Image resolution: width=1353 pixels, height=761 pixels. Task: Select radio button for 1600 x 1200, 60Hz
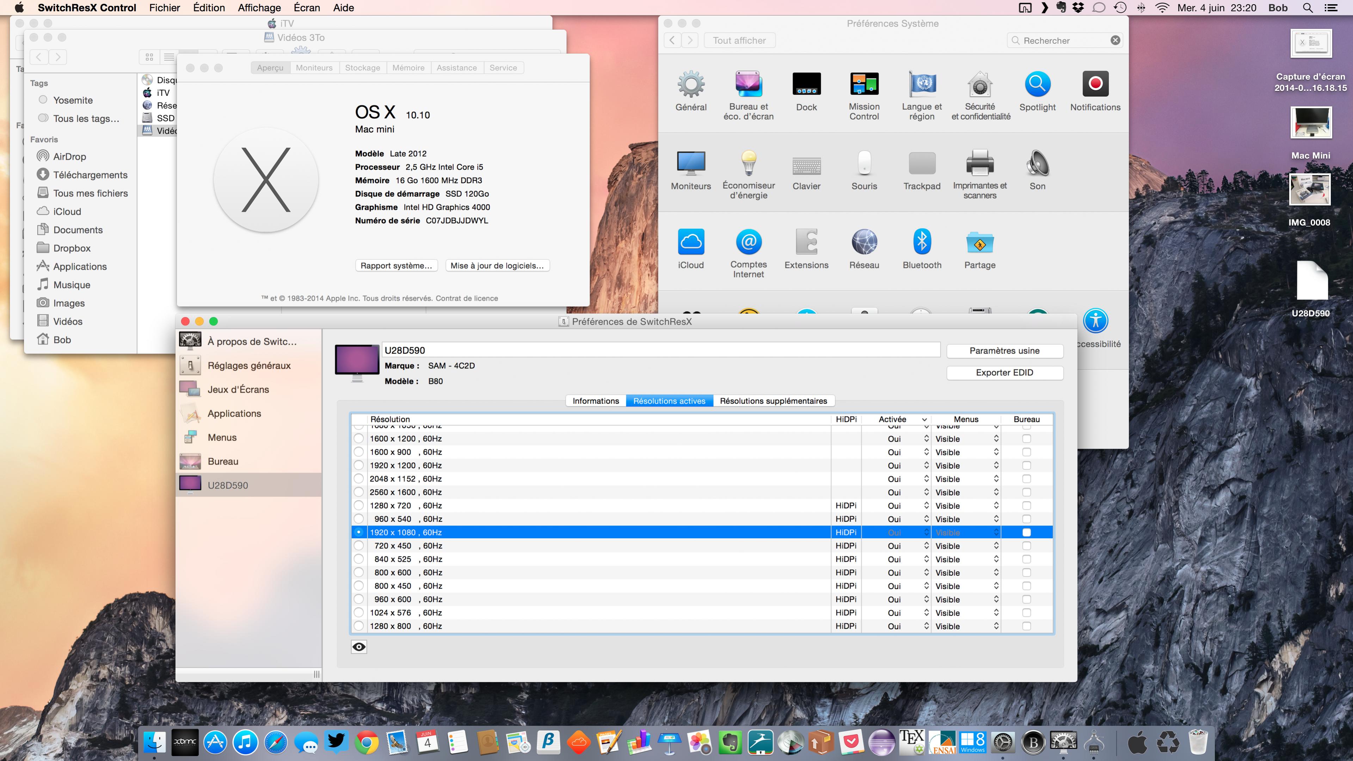tap(359, 438)
